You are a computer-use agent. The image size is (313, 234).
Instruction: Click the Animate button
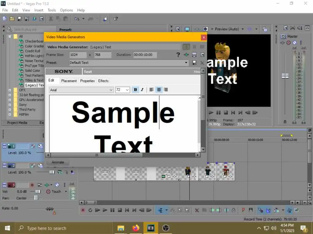58,162
